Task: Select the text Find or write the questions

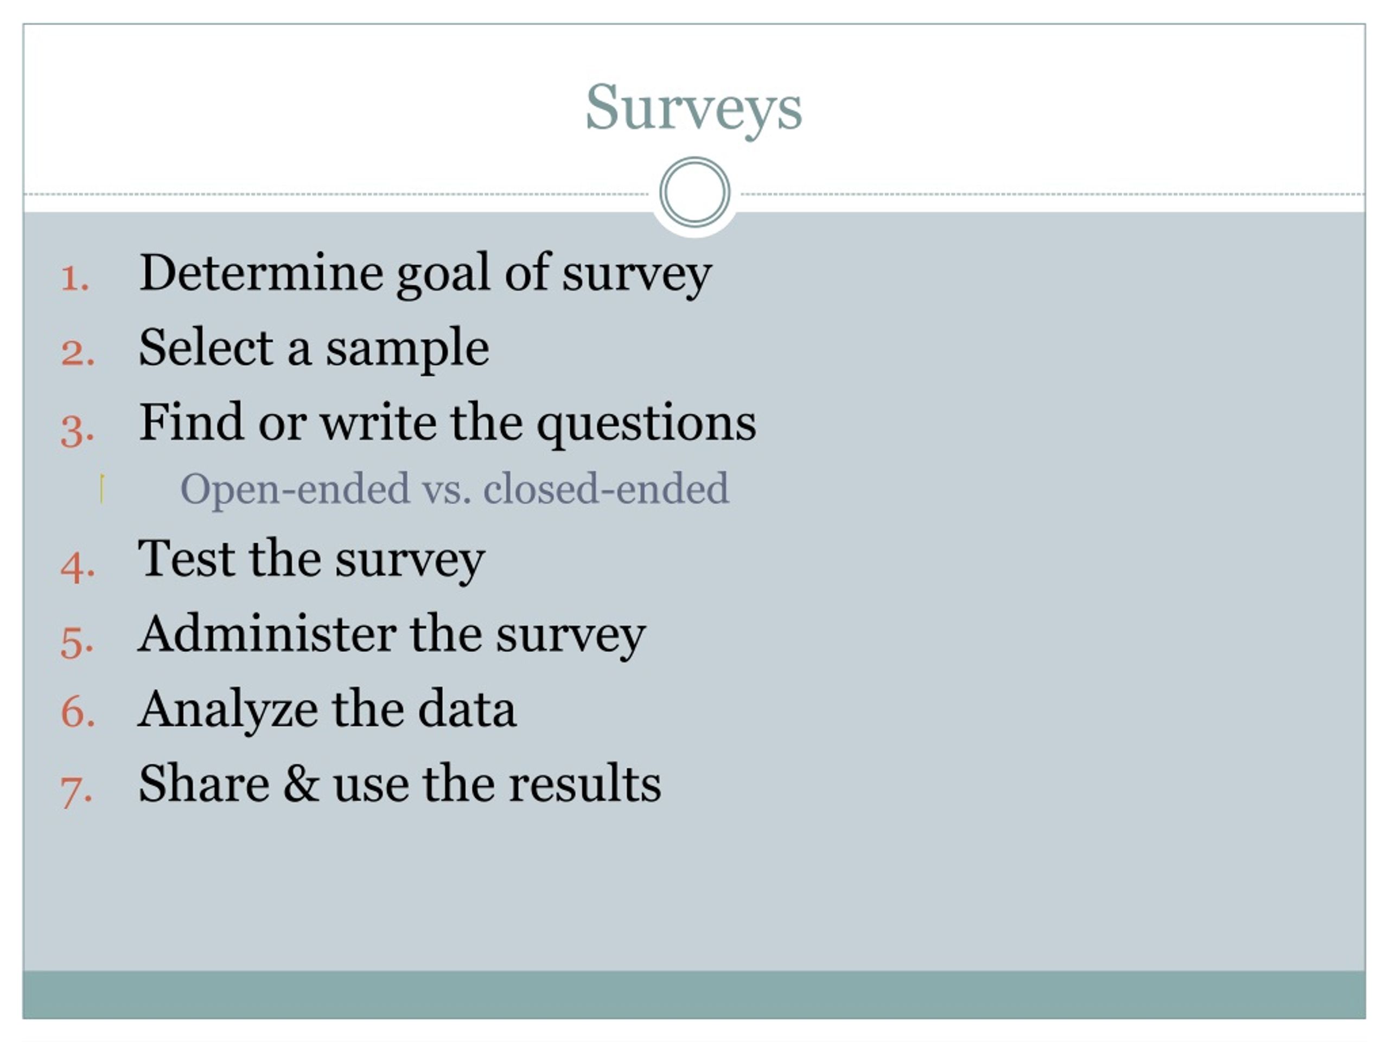Action: (447, 423)
